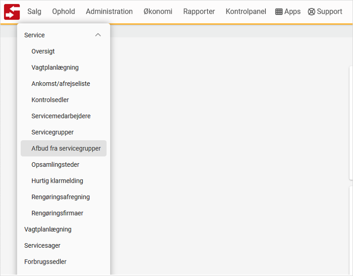Open the Rapporter menu

click(199, 11)
